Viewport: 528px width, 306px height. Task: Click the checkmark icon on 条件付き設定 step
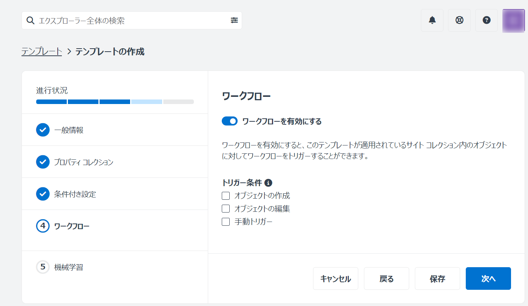click(43, 194)
